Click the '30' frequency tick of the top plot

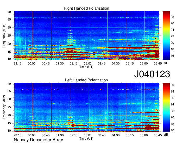click(x=9, y=27)
